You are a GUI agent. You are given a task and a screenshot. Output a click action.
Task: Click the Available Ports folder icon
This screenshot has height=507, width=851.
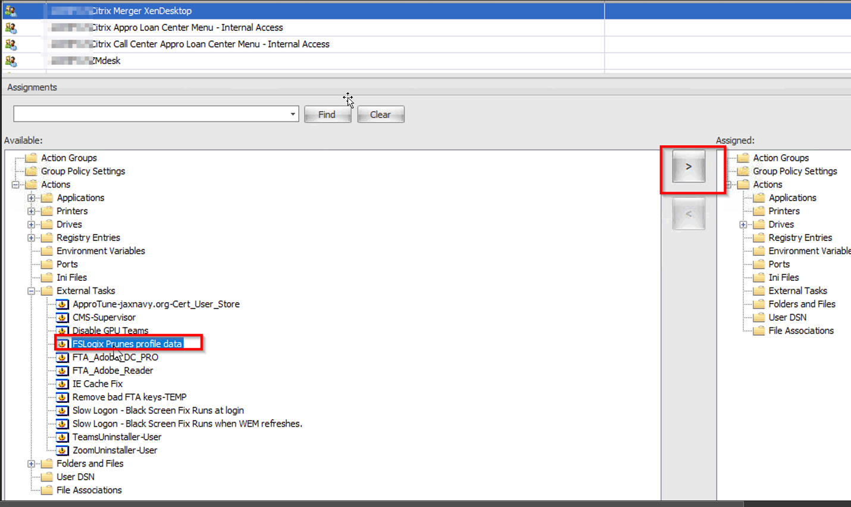(47, 264)
